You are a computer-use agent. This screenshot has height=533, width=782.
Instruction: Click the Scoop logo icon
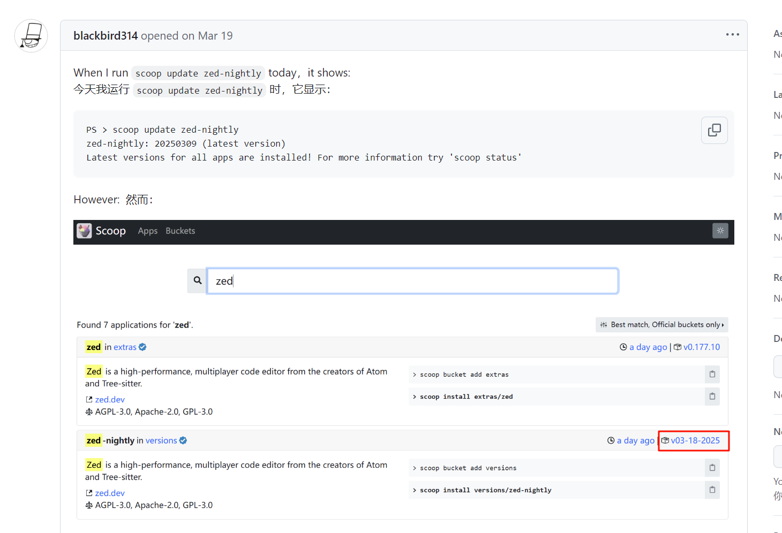(x=84, y=231)
